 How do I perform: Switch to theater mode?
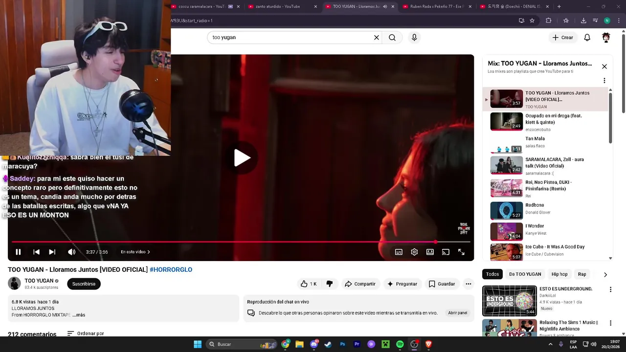[x=430, y=252]
